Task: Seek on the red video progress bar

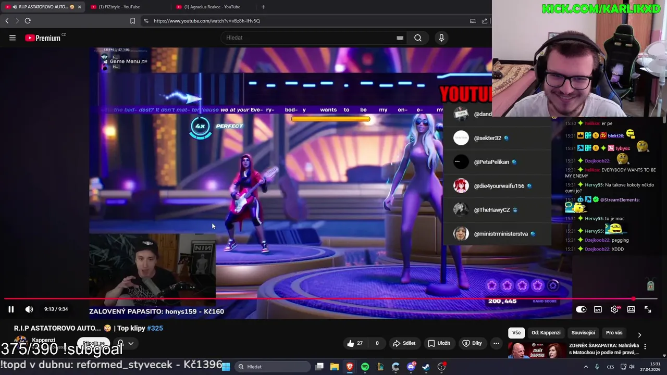Action: pyautogui.click(x=330, y=299)
